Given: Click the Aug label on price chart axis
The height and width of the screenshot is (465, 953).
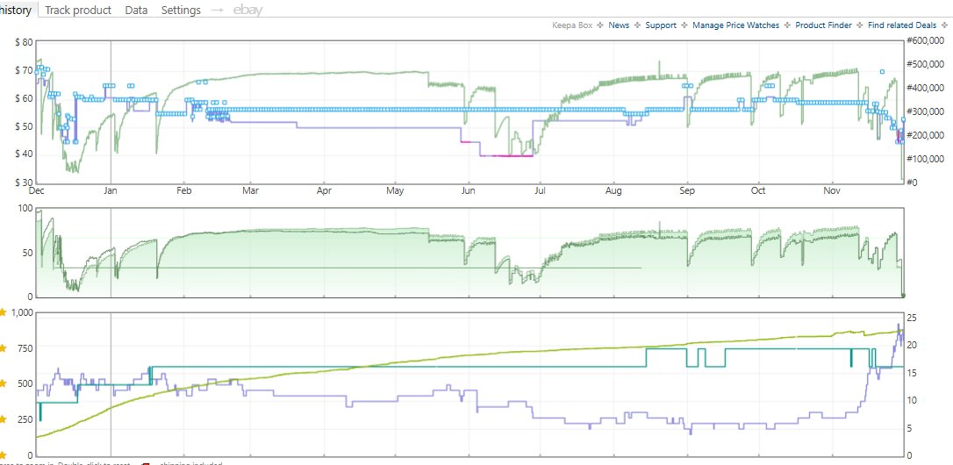Looking at the screenshot, I should (614, 190).
